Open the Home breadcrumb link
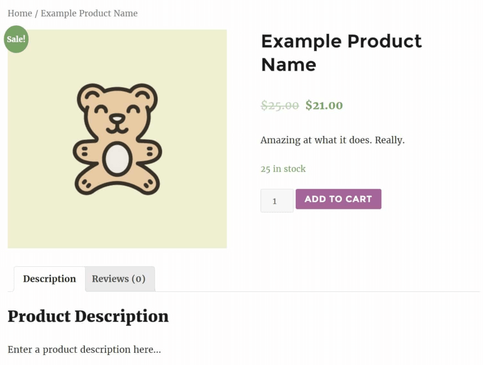The width and height of the screenshot is (483, 365). pos(20,13)
